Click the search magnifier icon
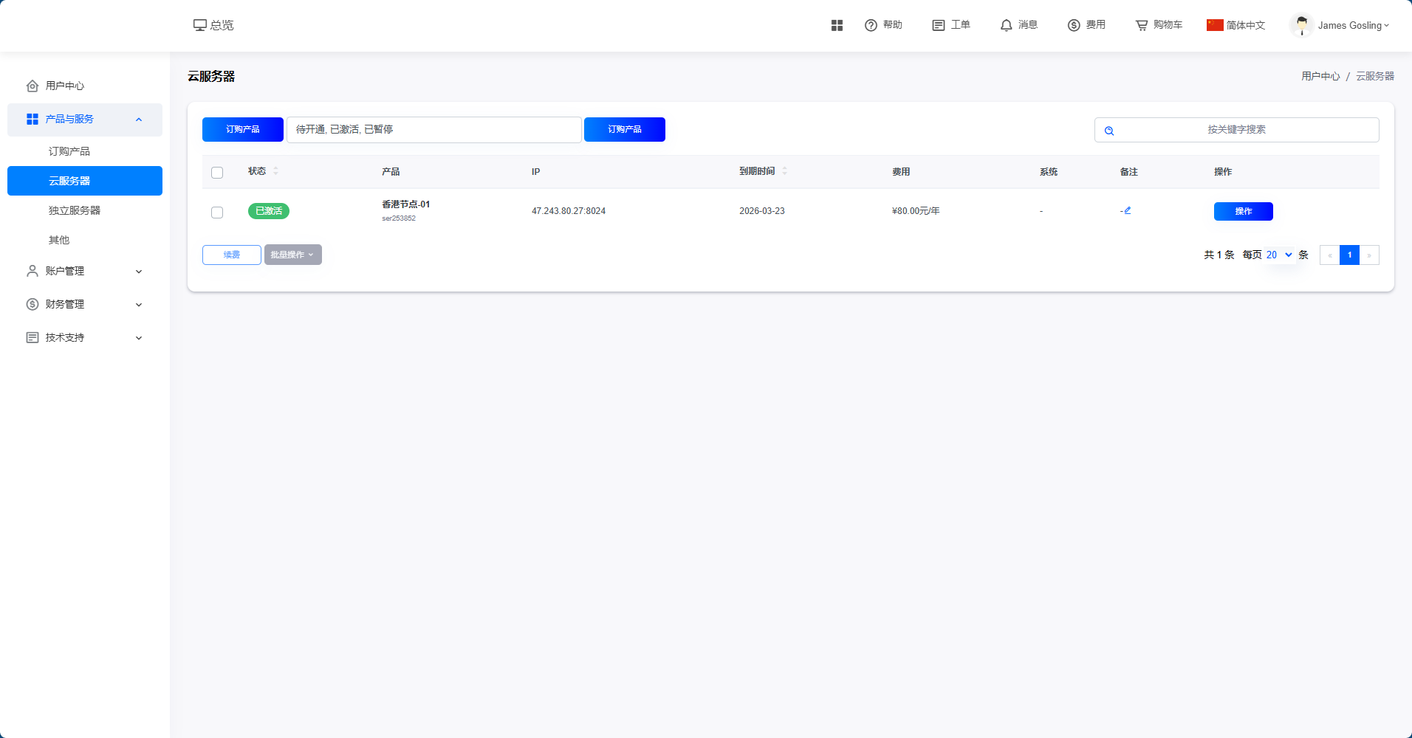This screenshot has height=738, width=1412. point(1108,131)
